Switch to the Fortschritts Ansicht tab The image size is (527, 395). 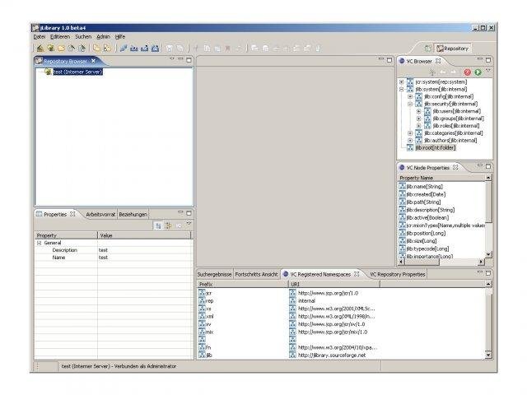coord(256,274)
